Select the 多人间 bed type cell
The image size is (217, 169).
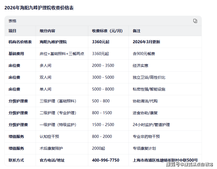(45, 65)
